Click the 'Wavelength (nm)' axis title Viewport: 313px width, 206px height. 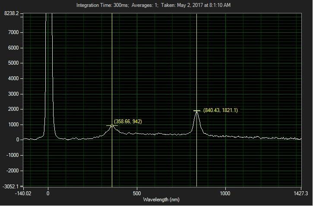coord(161,200)
